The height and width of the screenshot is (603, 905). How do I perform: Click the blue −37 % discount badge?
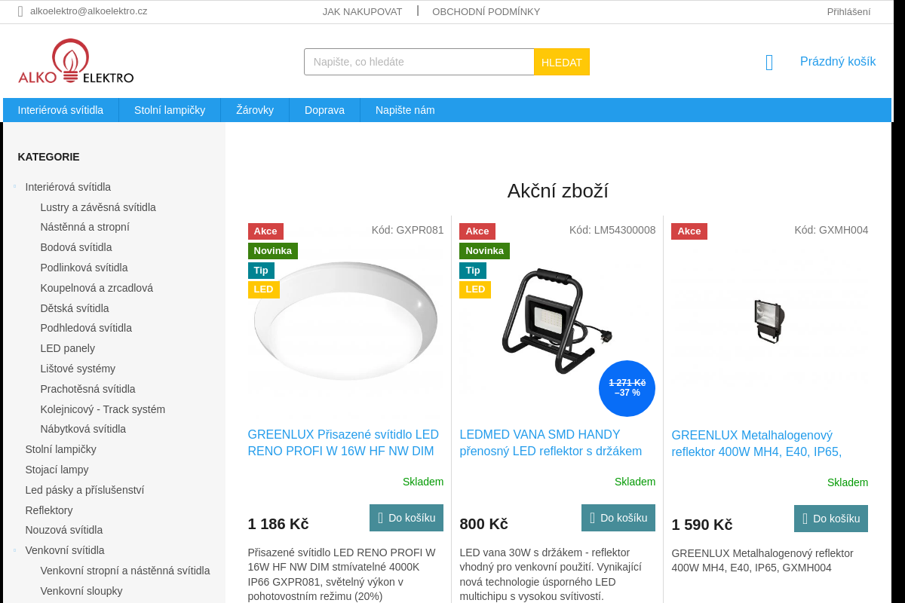click(627, 388)
